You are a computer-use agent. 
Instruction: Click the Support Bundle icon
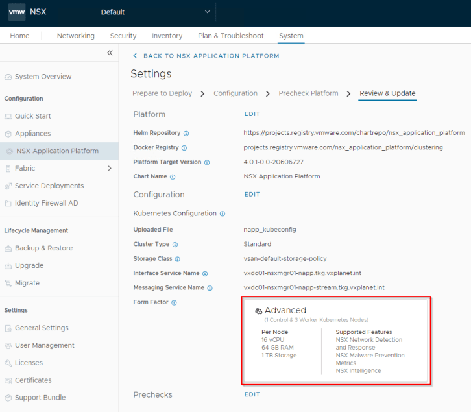8,398
